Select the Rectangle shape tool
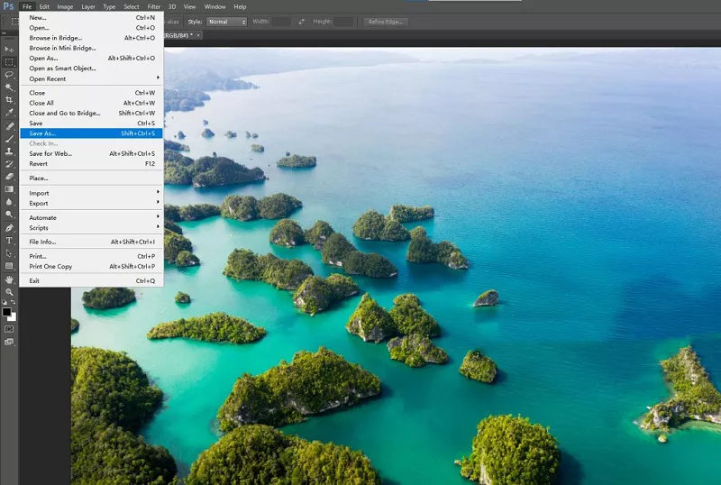The height and width of the screenshot is (485, 721). point(9,266)
